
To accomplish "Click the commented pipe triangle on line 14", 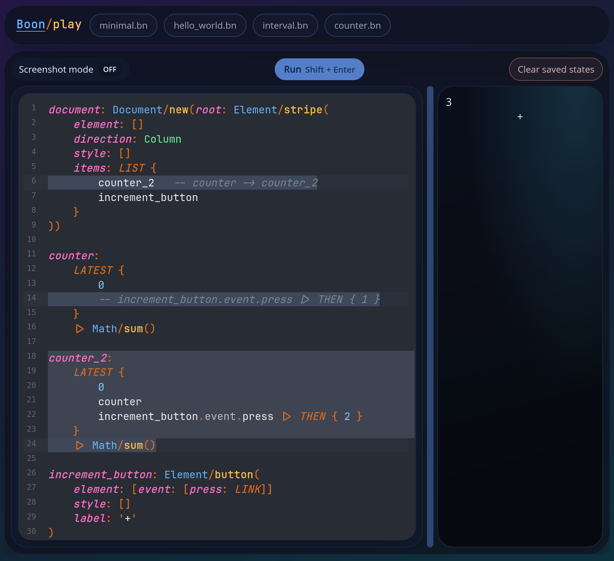I will [x=305, y=299].
